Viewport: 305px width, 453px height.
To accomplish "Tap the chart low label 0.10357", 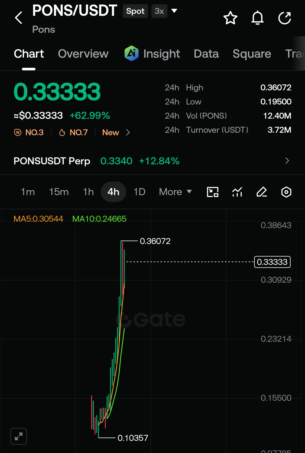I will pos(133,438).
